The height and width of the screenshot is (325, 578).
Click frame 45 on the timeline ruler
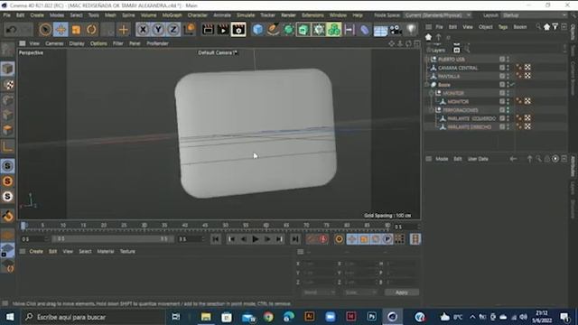coord(205,225)
